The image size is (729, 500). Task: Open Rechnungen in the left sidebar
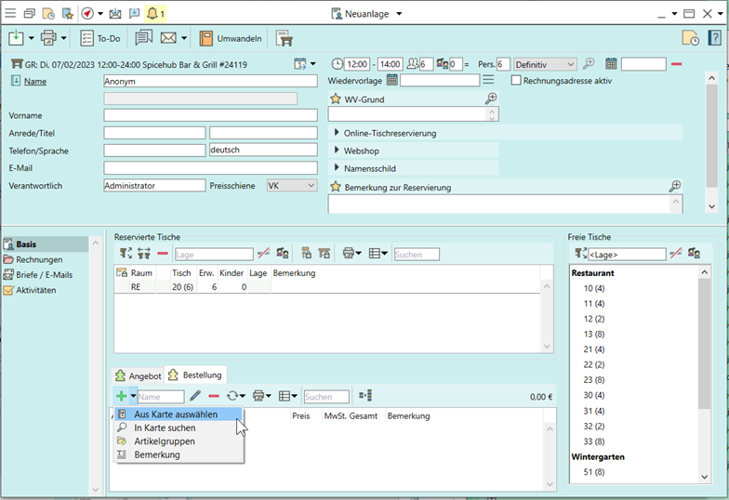point(39,259)
